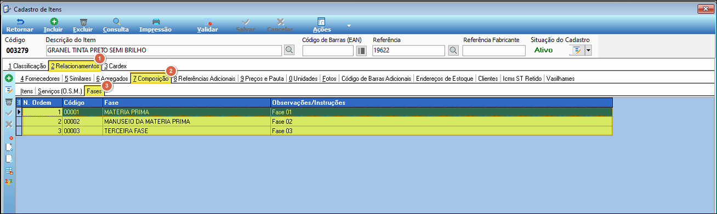
Task: Click the trash delete-row sidebar icon
Action: click(x=9, y=102)
